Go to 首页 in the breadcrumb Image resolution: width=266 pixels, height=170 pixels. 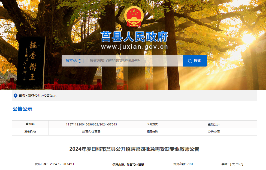(22, 96)
